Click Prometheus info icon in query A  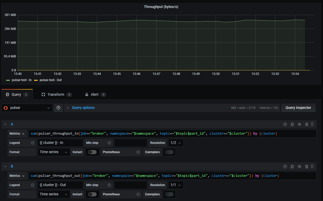click(x=138, y=152)
